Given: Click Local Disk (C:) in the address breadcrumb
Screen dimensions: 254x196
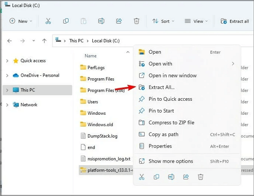Looking at the screenshot, I should click(x=106, y=41).
